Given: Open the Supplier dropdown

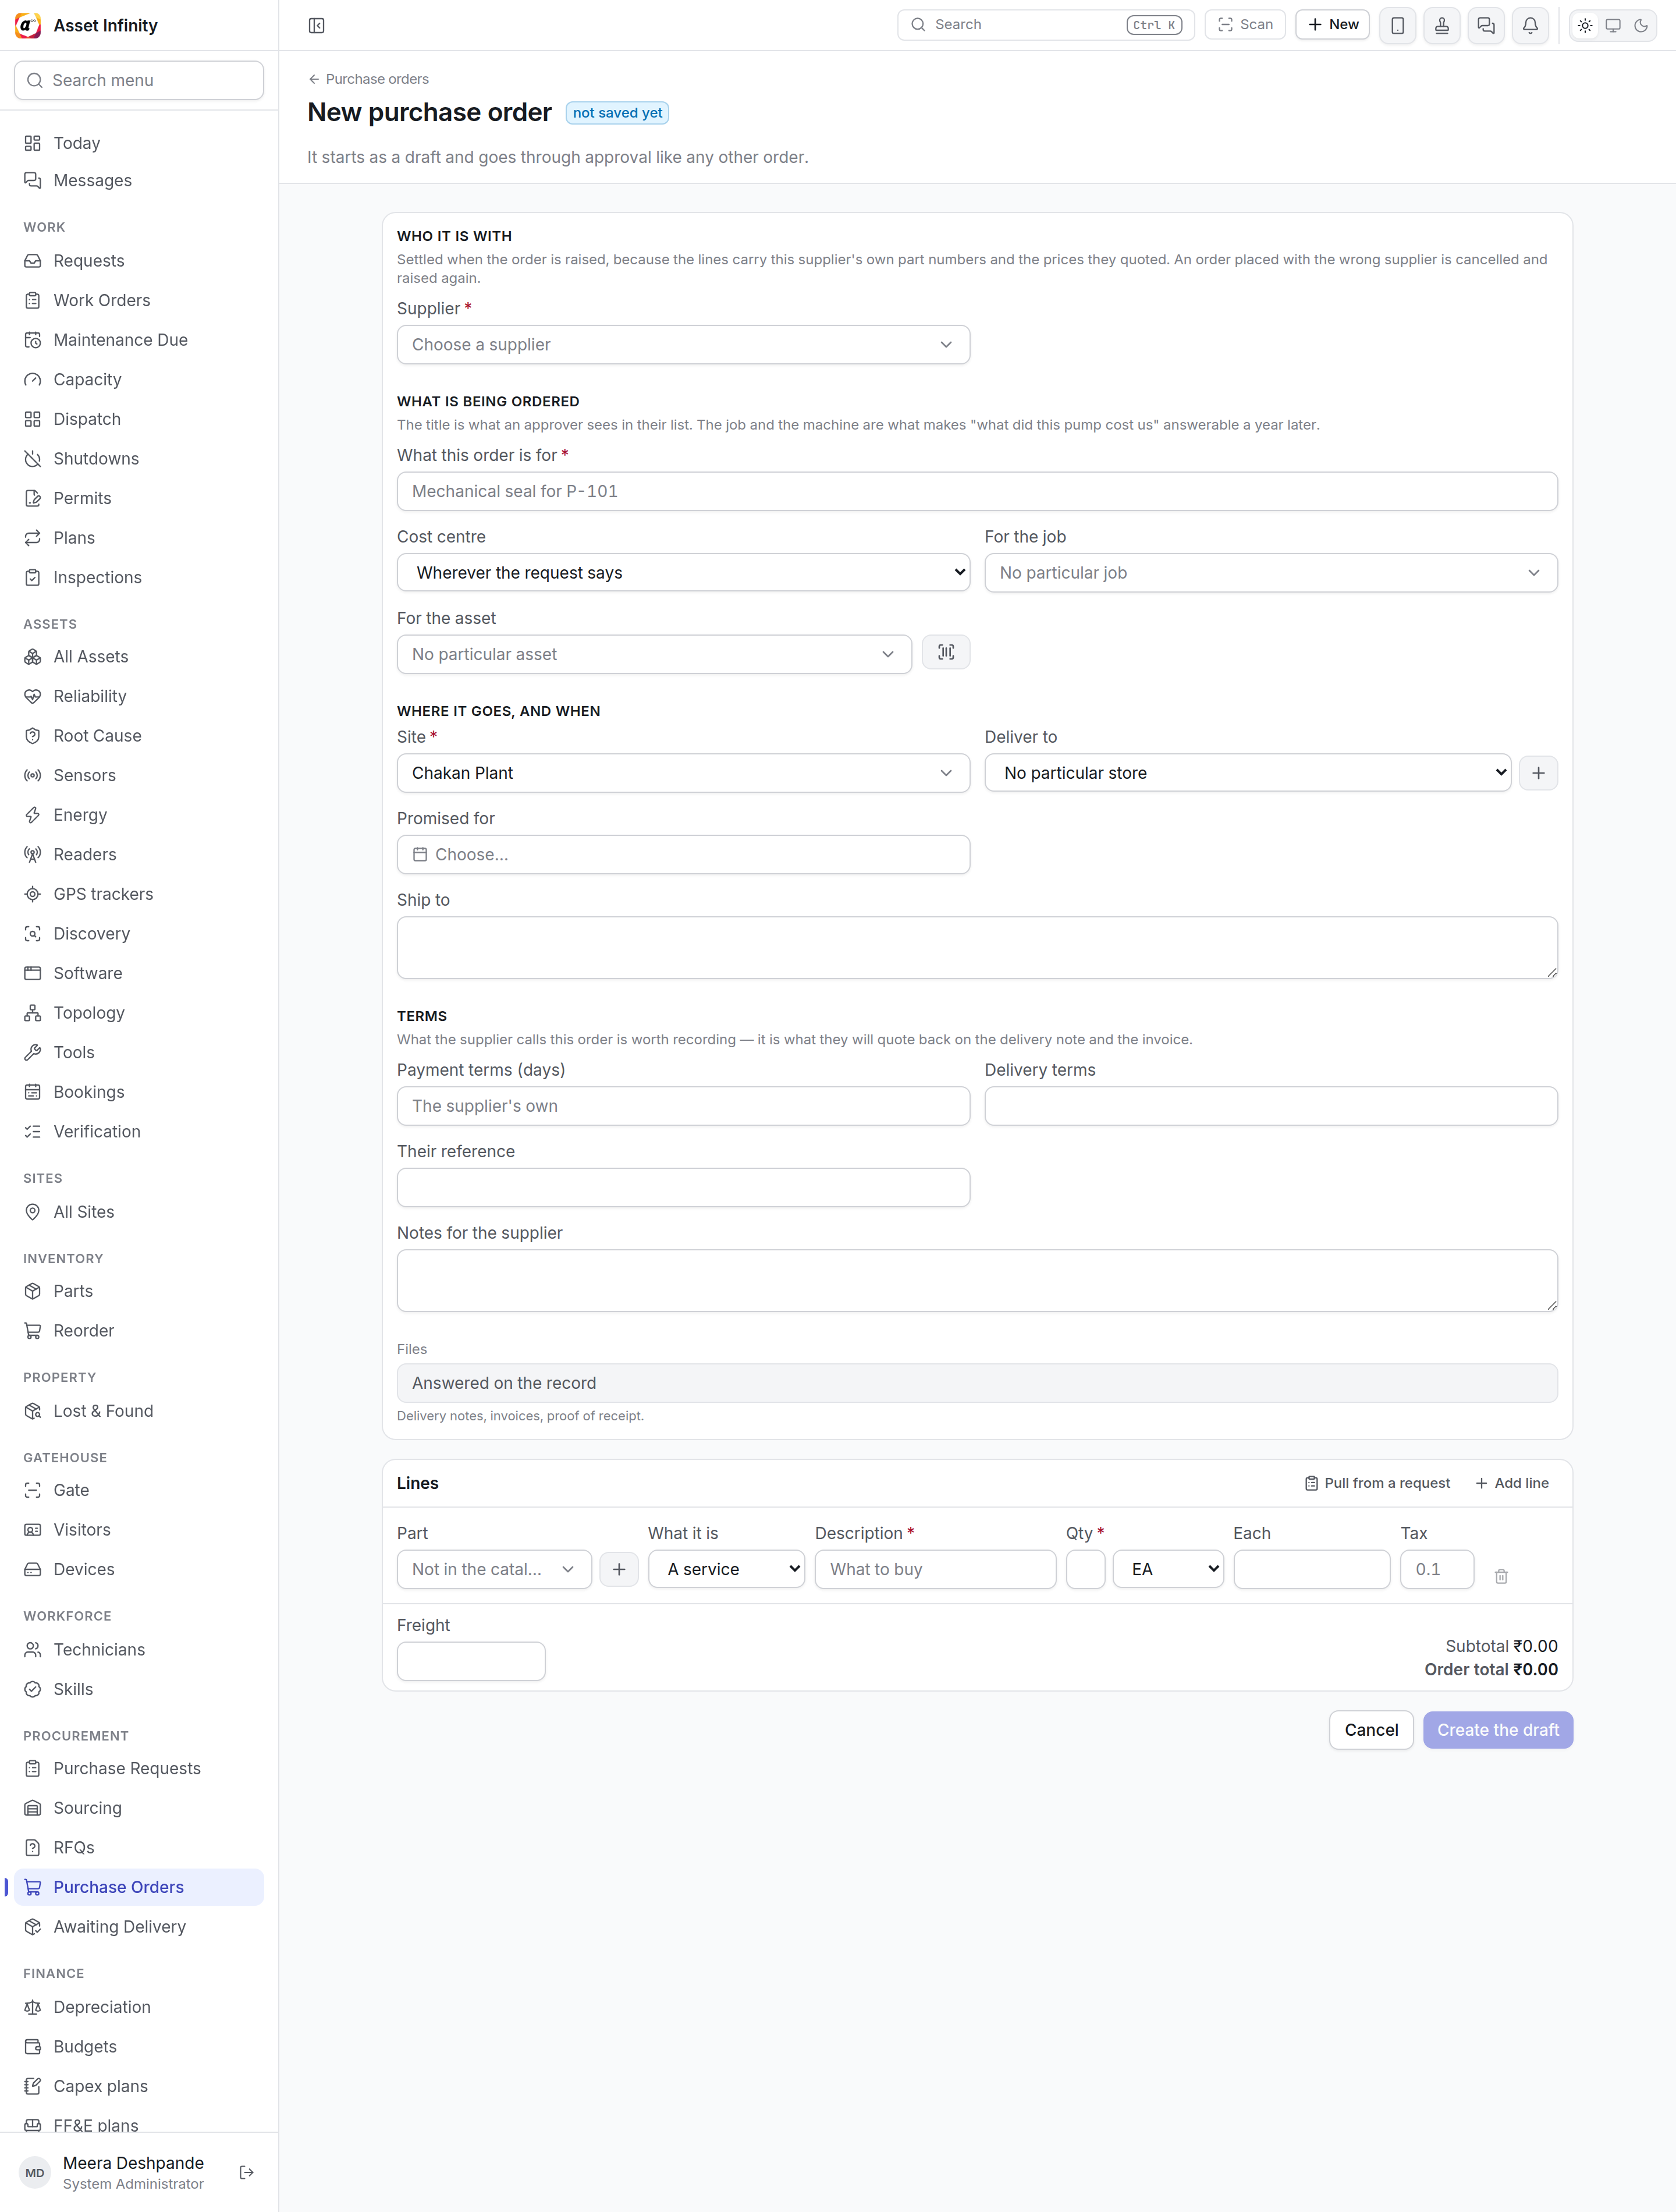Looking at the screenshot, I should point(684,344).
